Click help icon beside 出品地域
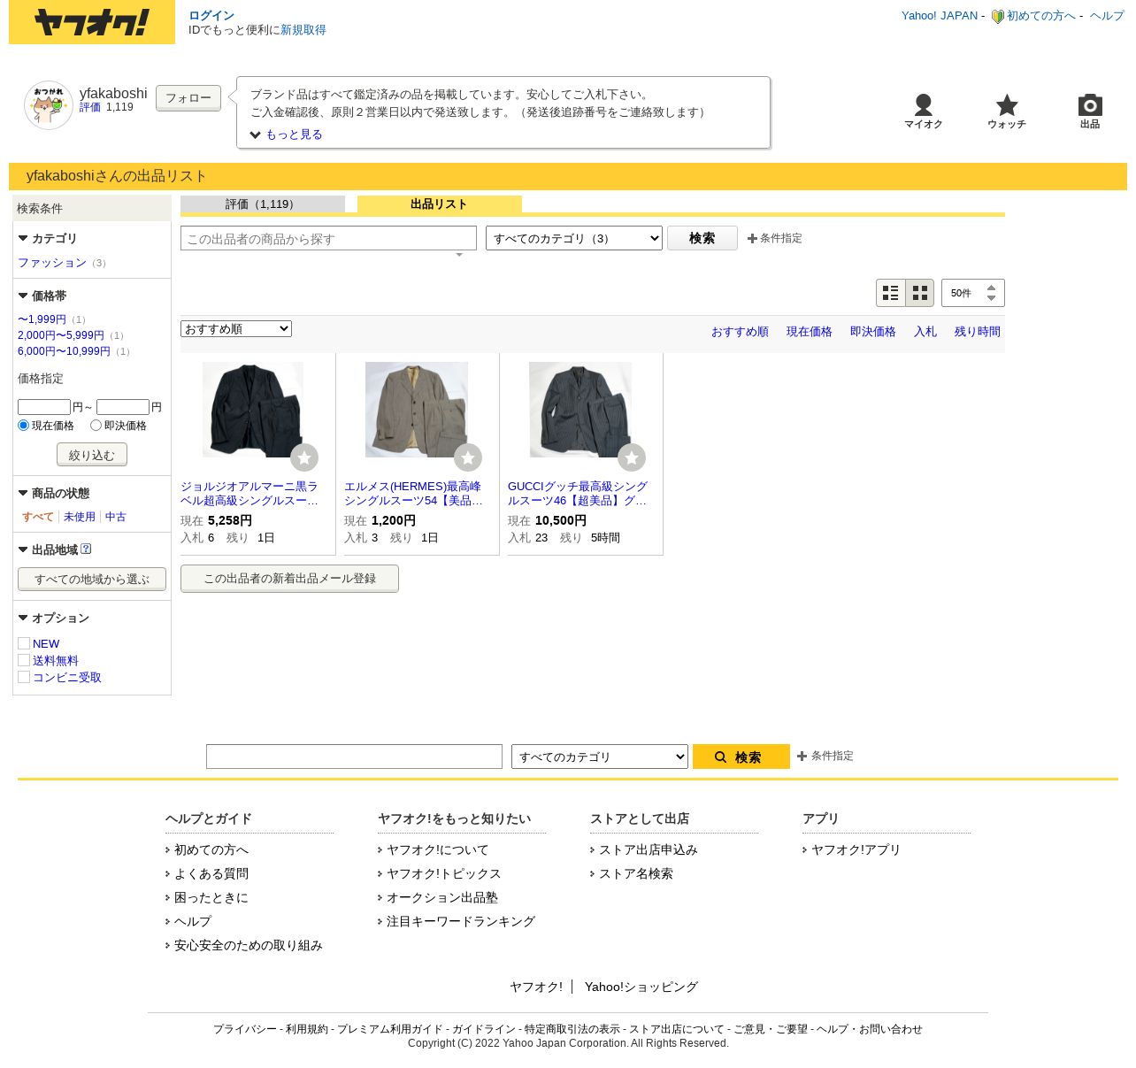Viewport: 1136px width, 1068px height. pyautogui.click(x=86, y=549)
